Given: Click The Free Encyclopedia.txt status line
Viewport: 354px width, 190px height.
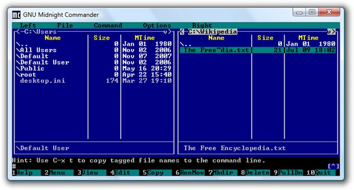Looking at the screenshot, I should click(235, 148).
